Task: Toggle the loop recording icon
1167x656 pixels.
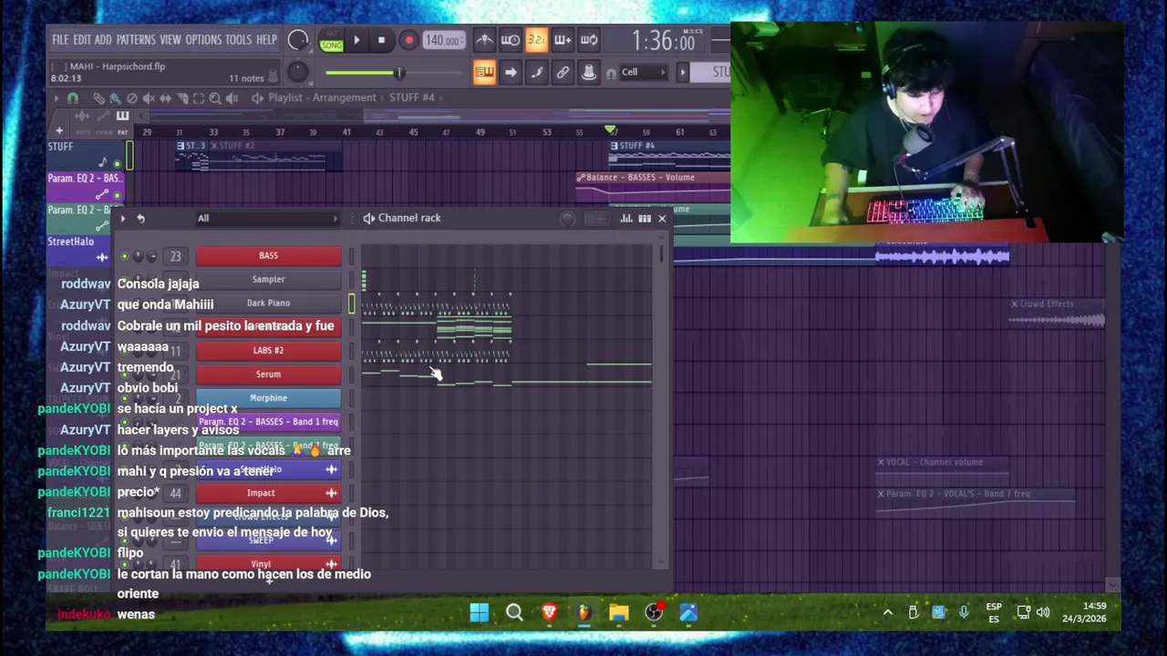Action: [589, 40]
